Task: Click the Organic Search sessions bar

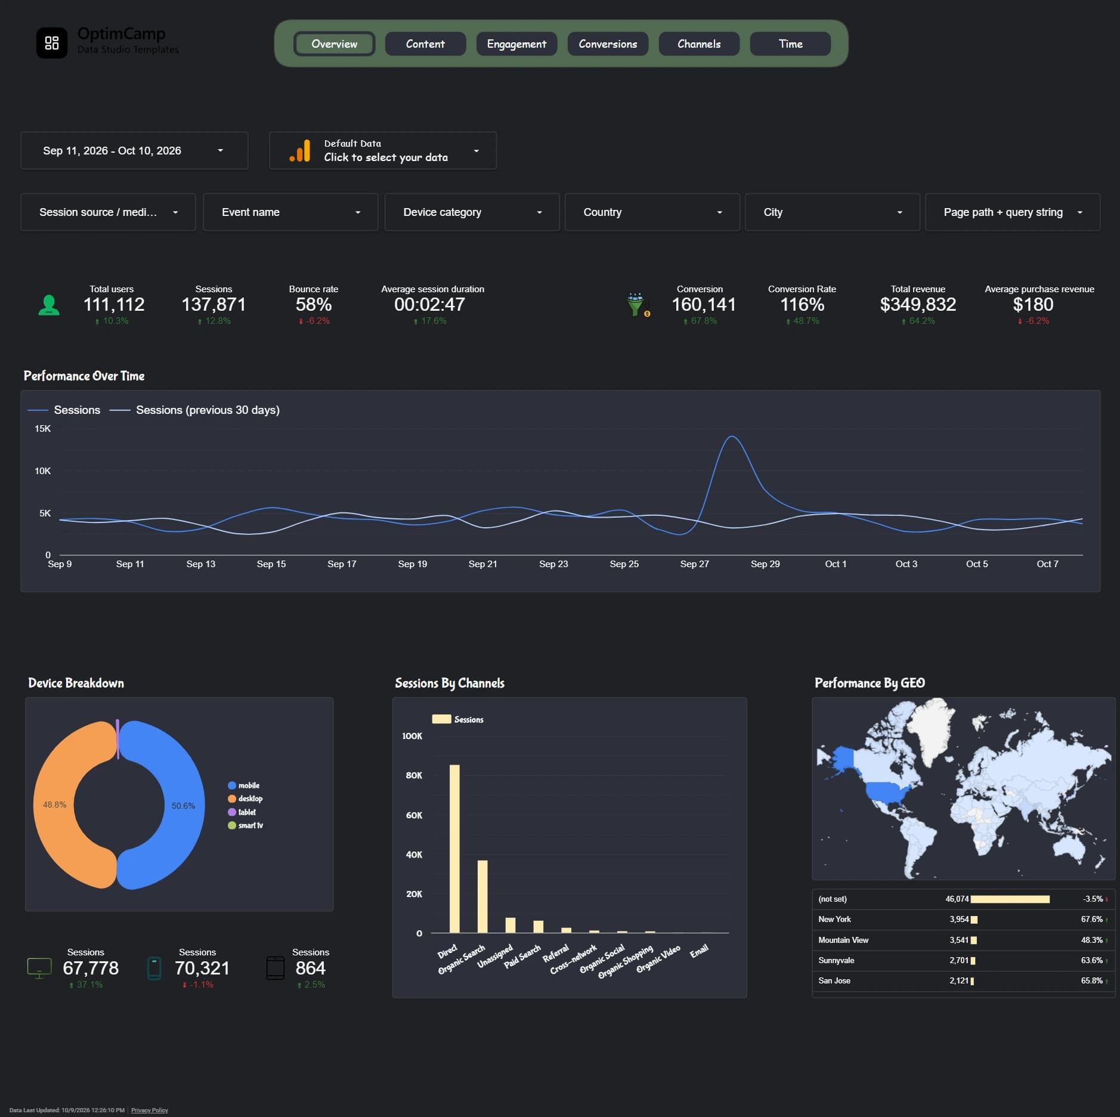Action: pos(482,896)
